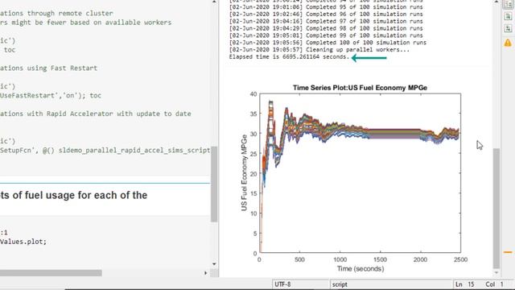Click the 'fewer based on available workers' comment
The height and width of the screenshot is (290, 515).
[86, 23]
